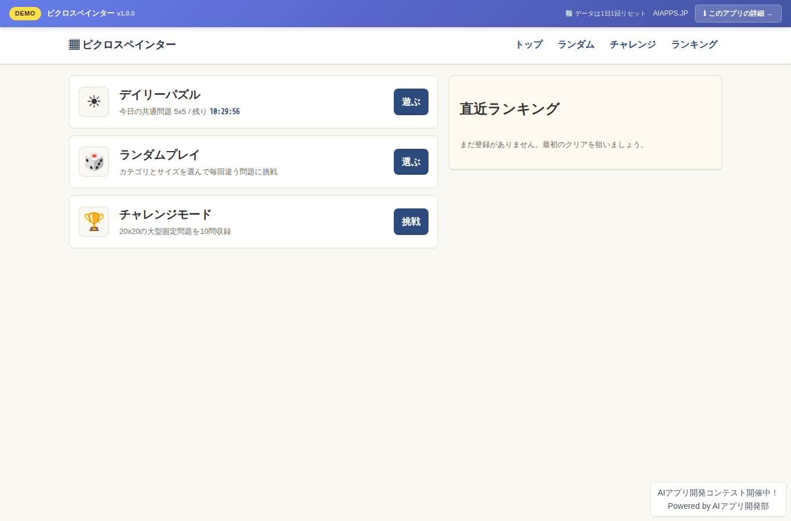This screenshot has height=521, width=791.
Task: Click 選ぶ button for random play
Action: 411,162
